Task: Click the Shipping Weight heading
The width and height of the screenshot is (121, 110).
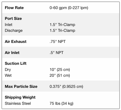Action: (20, 97)
